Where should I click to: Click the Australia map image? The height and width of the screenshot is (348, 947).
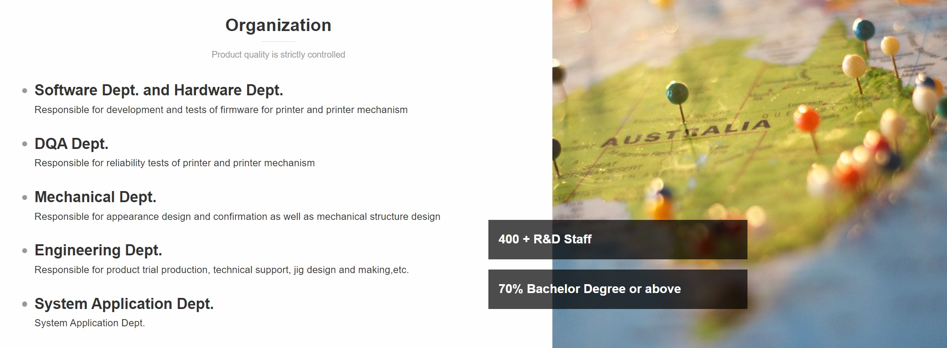(750, 111)
